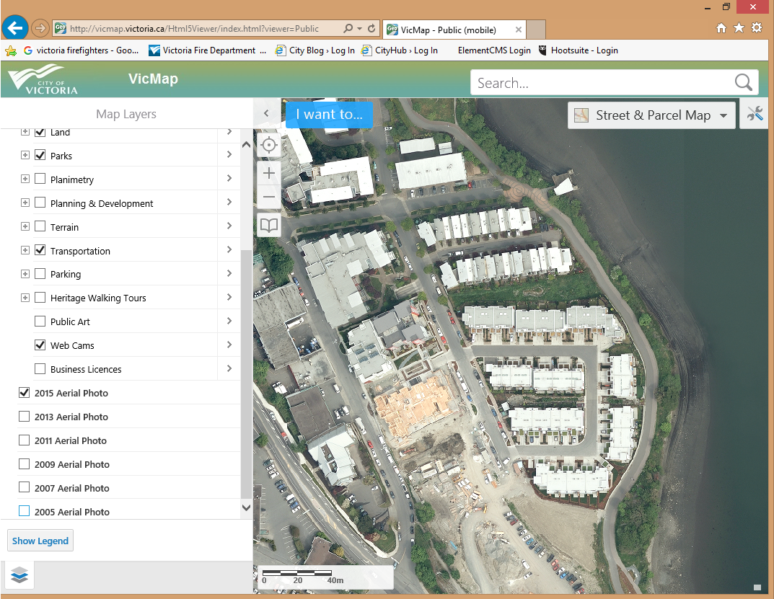Zoom in the map with plus
Viewport: 774px width, 599px height.
269,173
